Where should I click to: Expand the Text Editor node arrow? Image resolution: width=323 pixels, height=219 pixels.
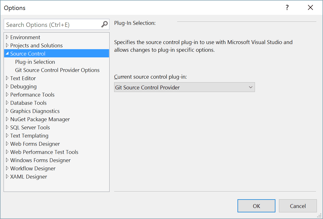tap(7, 78)
